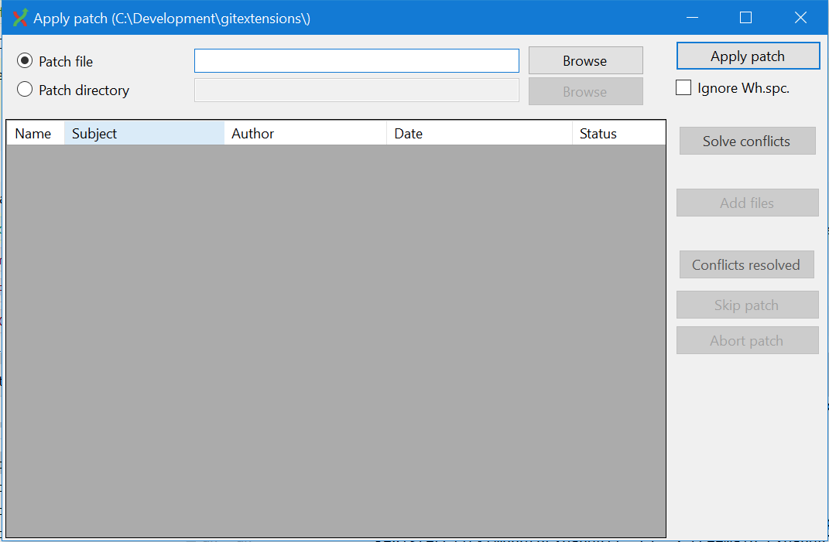This screenshot has width=829, height=542.
Task: Select the Patch directory radio button
Action: pos(25,90)
